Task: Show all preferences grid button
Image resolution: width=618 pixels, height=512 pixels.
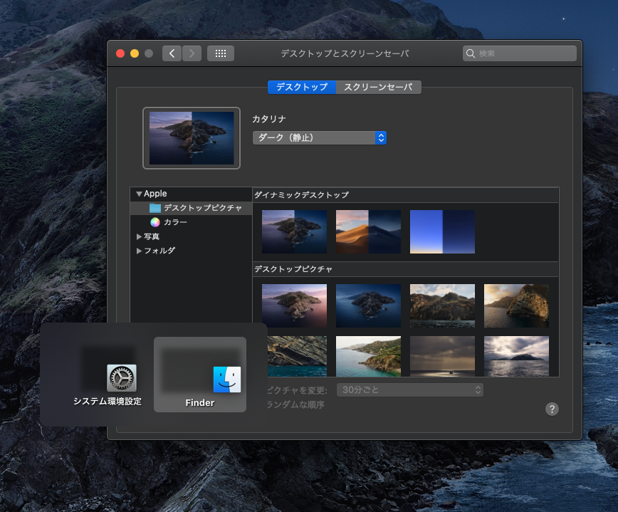Action: point(221,53)
